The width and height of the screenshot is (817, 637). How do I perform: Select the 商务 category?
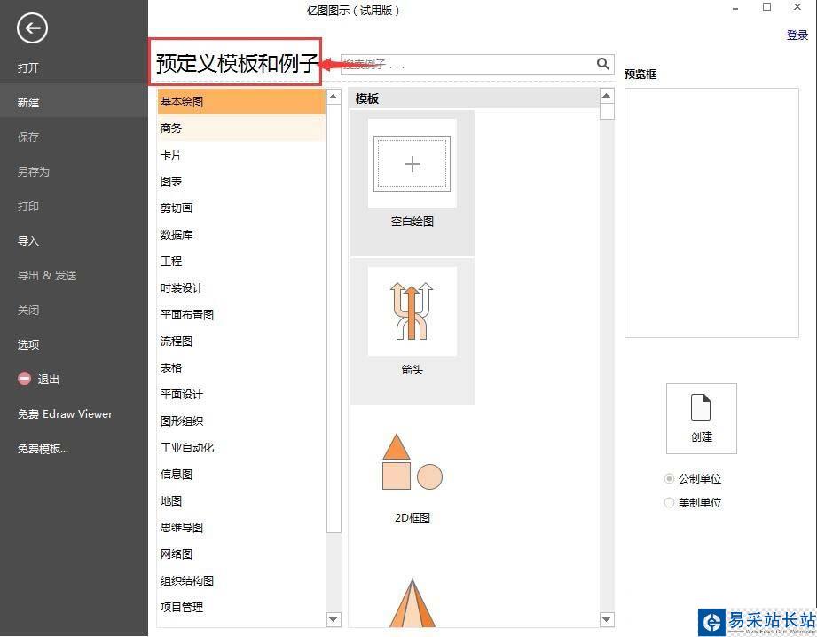[242, 129]
